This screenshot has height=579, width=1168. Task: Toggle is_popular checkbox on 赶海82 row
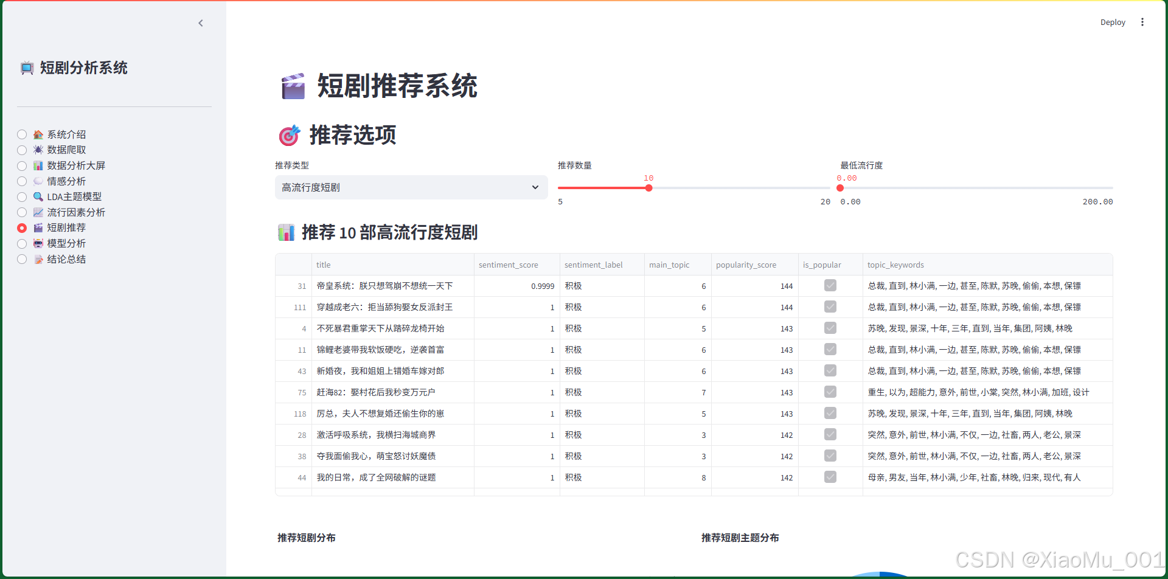[x=830, y=392]
